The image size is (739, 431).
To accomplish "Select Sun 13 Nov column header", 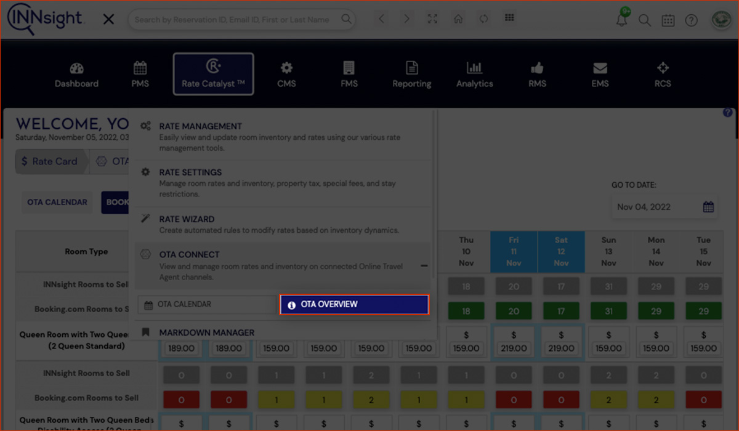I will 608,251.
